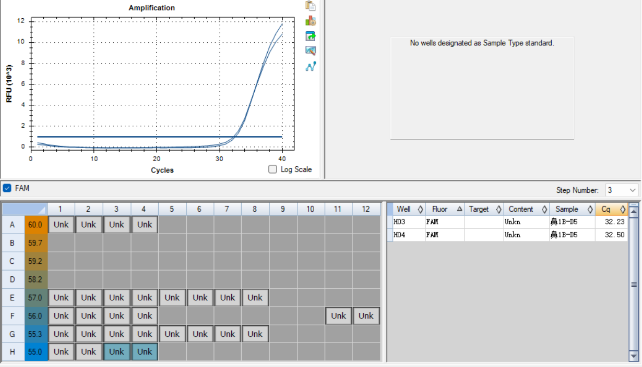Select well F11 Unk
The height and width of the screenshot is (367, 642).
338,316
